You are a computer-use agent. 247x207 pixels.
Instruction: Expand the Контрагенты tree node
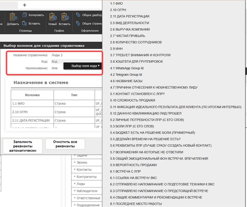(74, 176)
